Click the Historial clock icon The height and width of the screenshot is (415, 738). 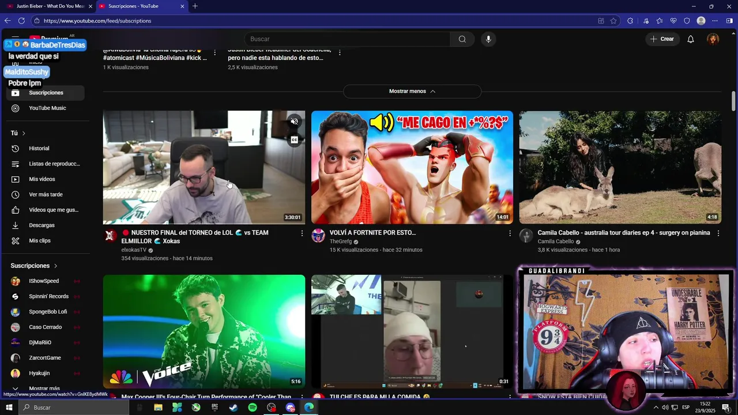point(16,149)
